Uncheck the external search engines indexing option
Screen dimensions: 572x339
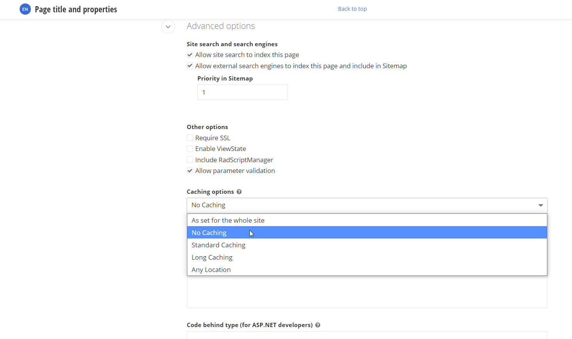(190, 65)
